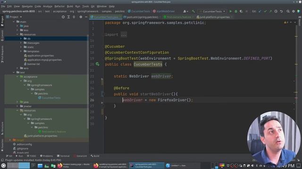302x169 pixels.
Task: Open the Navigate menu
Action: tap(27, 6)
